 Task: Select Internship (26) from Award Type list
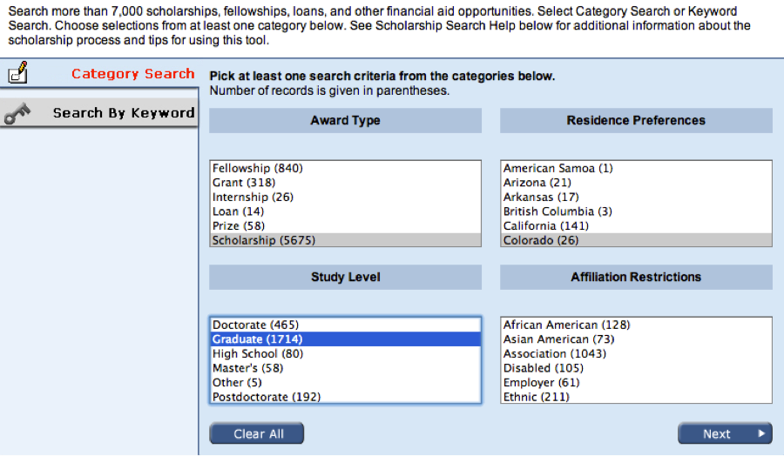(x=253, y=197)
